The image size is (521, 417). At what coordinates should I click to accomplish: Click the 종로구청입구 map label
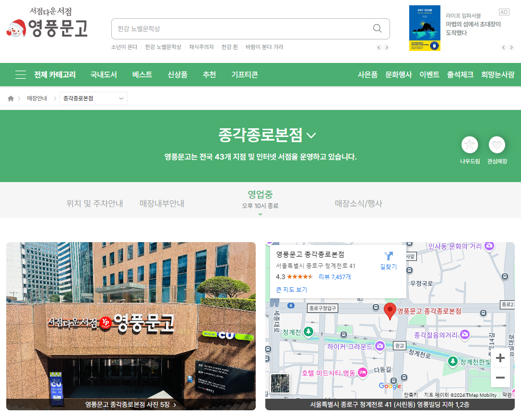(322, 308)
